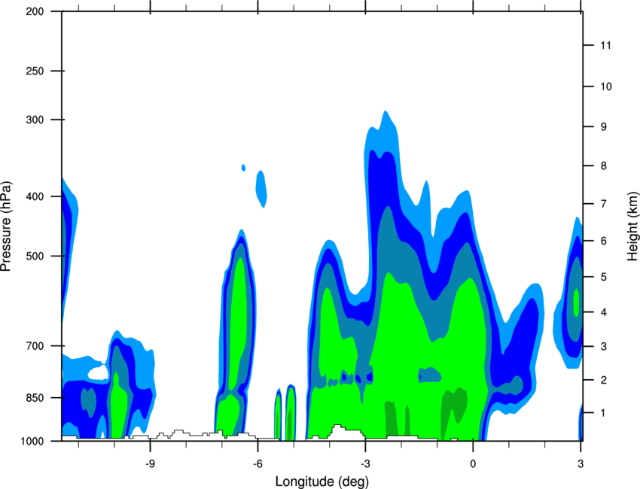
Task: Pick the 7 km height label
Action: [604, 204]
